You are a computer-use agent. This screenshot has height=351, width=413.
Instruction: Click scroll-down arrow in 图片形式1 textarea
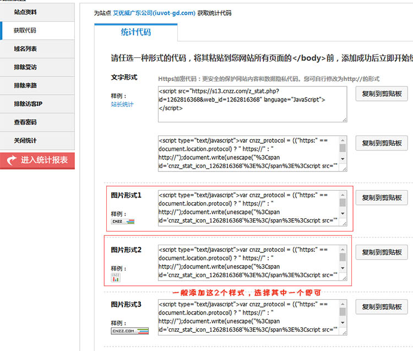click(x=343, y=213)
